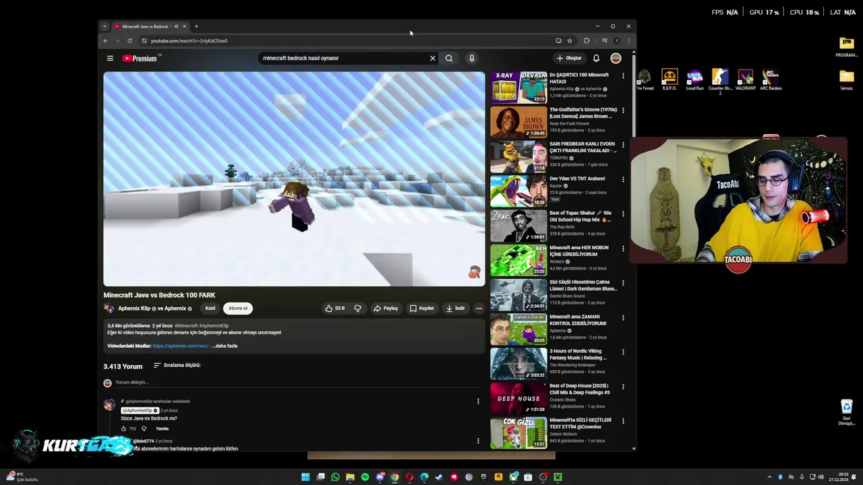Open SARI FREDBEAR KANLI EVDEN video thumbnail
Viewport: 863px width, 485px height.
click(x=518, y=156)
